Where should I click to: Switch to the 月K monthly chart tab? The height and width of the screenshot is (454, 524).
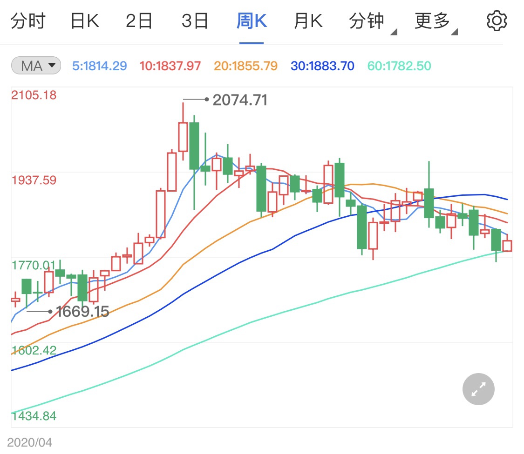point(308,21)
